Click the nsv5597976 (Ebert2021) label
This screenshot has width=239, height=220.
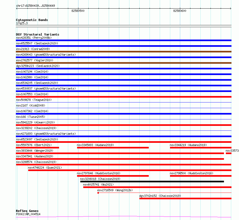click(34, 145)
